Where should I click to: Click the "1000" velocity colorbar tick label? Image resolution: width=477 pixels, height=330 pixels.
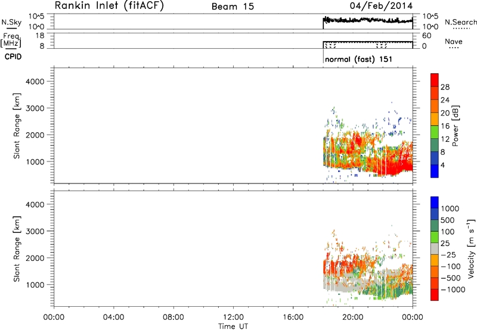coord(450,208)
